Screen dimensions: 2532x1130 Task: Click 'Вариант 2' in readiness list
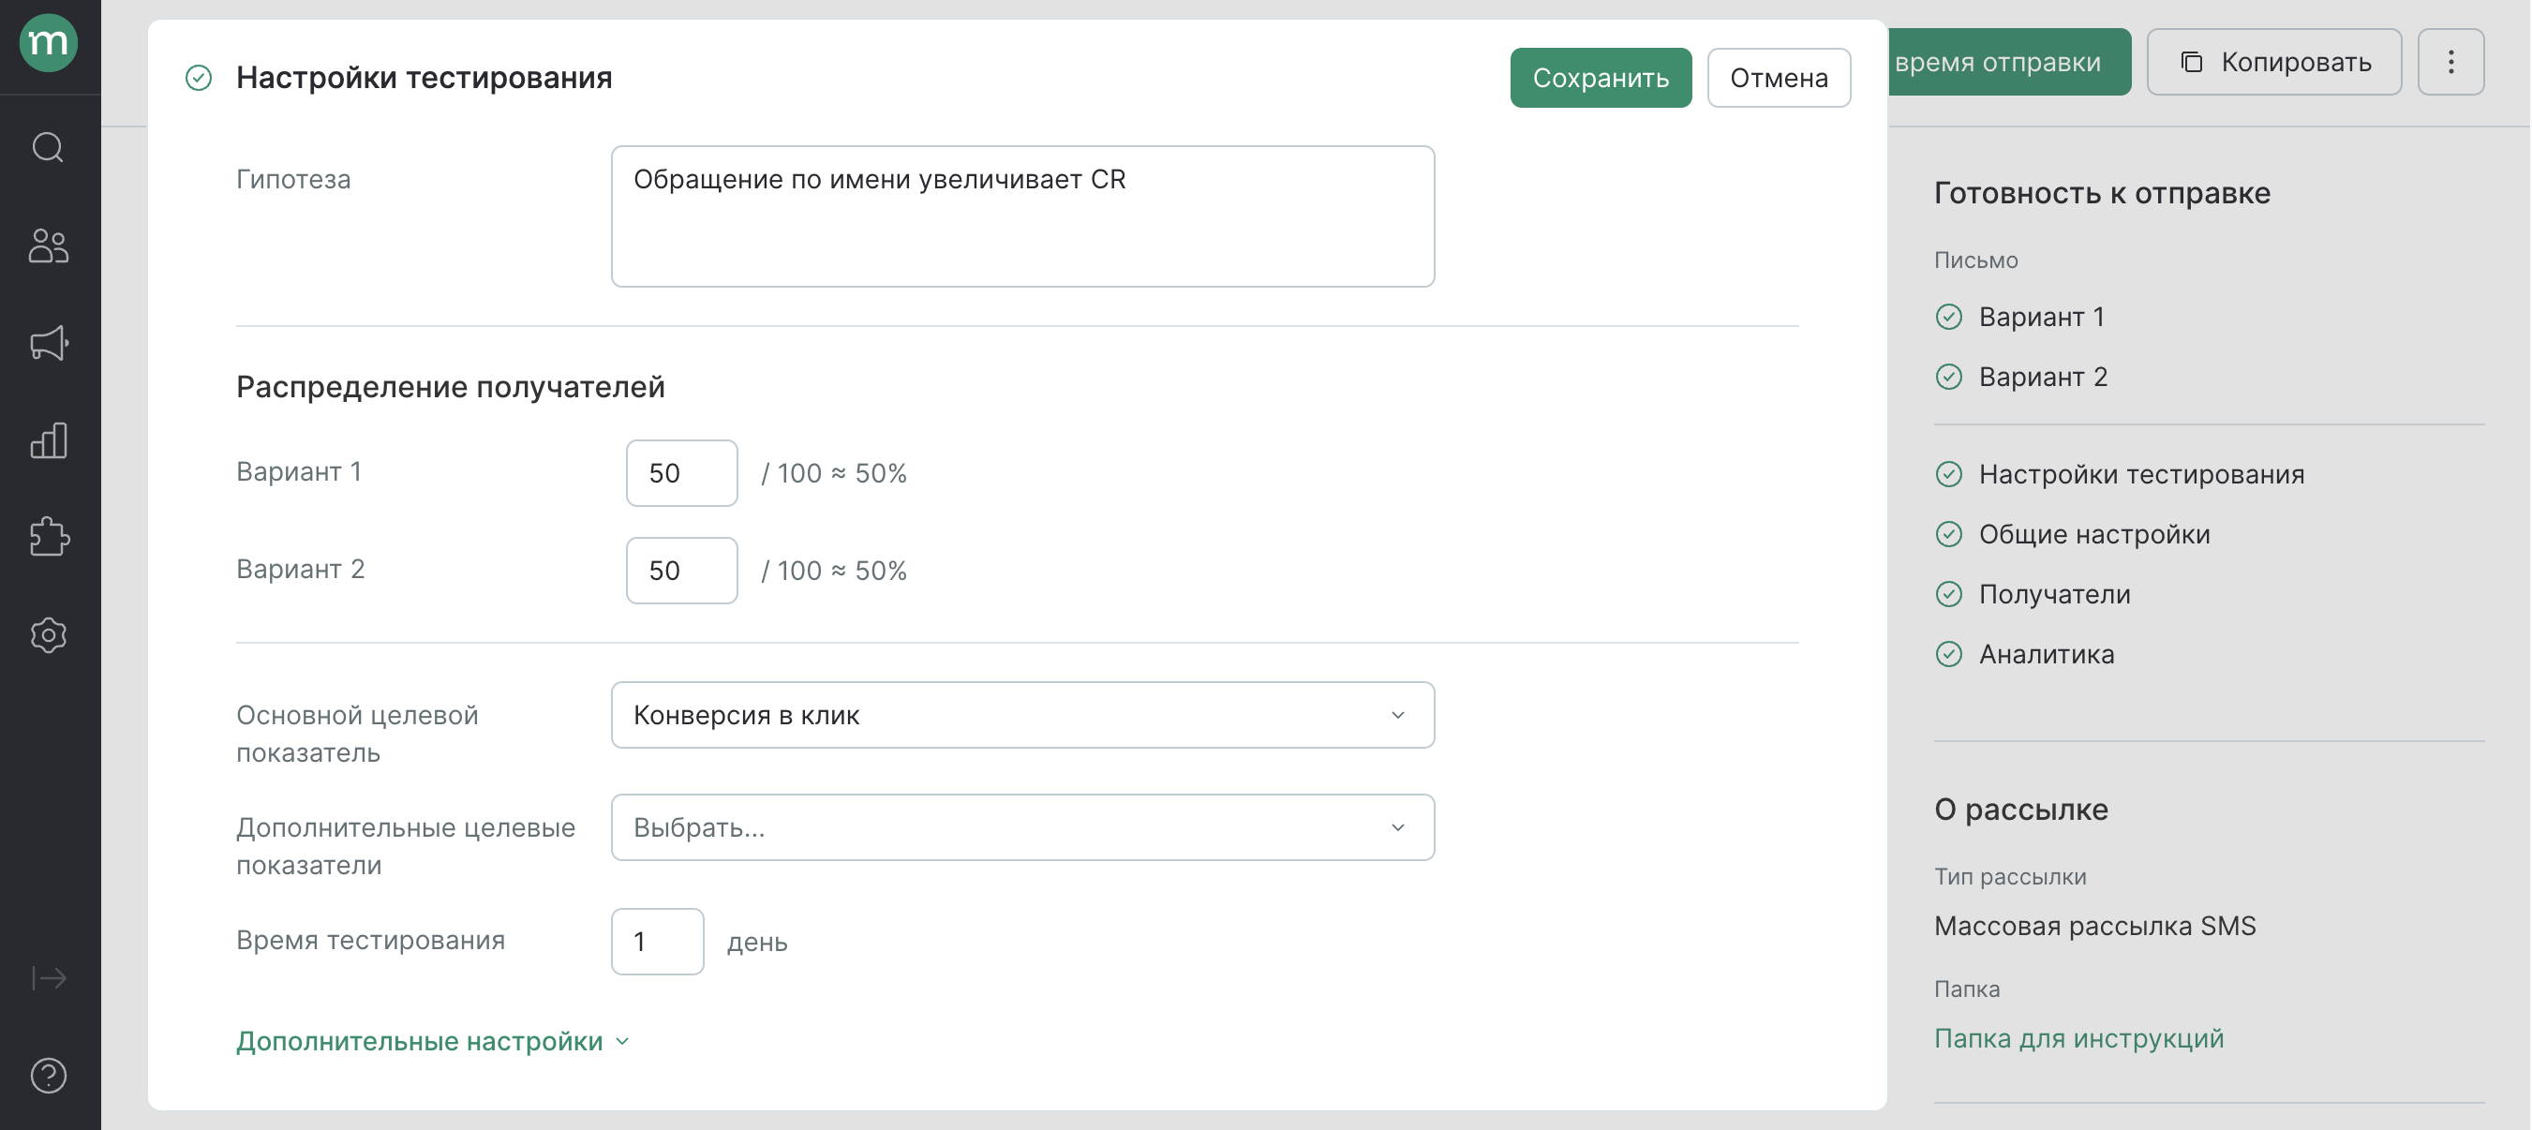click(x=2043, y=377)
